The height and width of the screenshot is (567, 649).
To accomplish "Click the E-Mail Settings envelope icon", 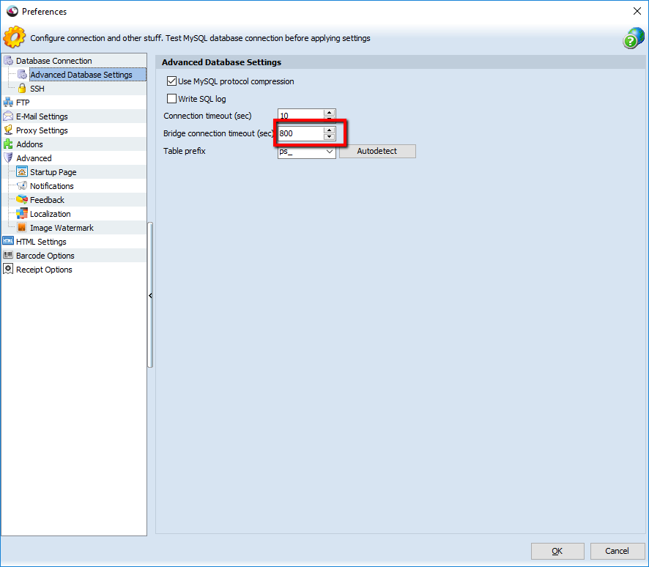I will 8,116.
